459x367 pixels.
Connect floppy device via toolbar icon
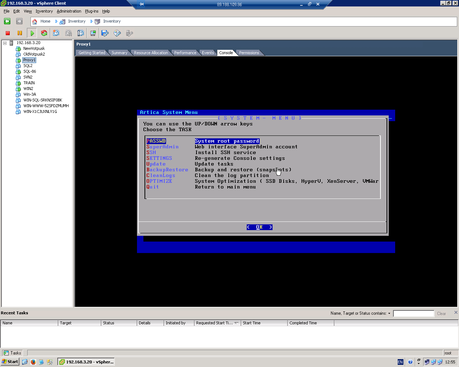coord(105,33)
